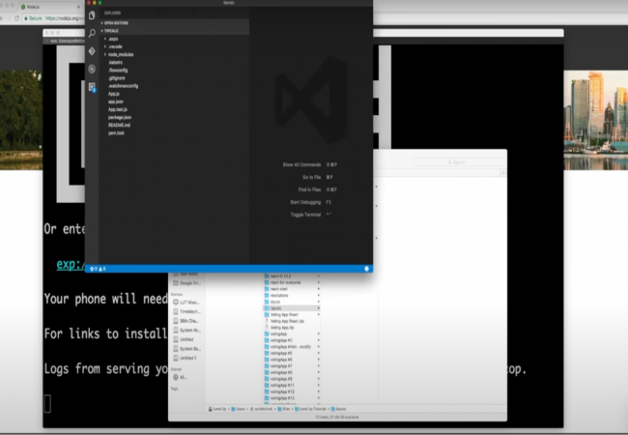The height and width of the screenshot is (435, 628).
Task: Select TimeMachine device in Finder sidebar
Action: point(186,311)
